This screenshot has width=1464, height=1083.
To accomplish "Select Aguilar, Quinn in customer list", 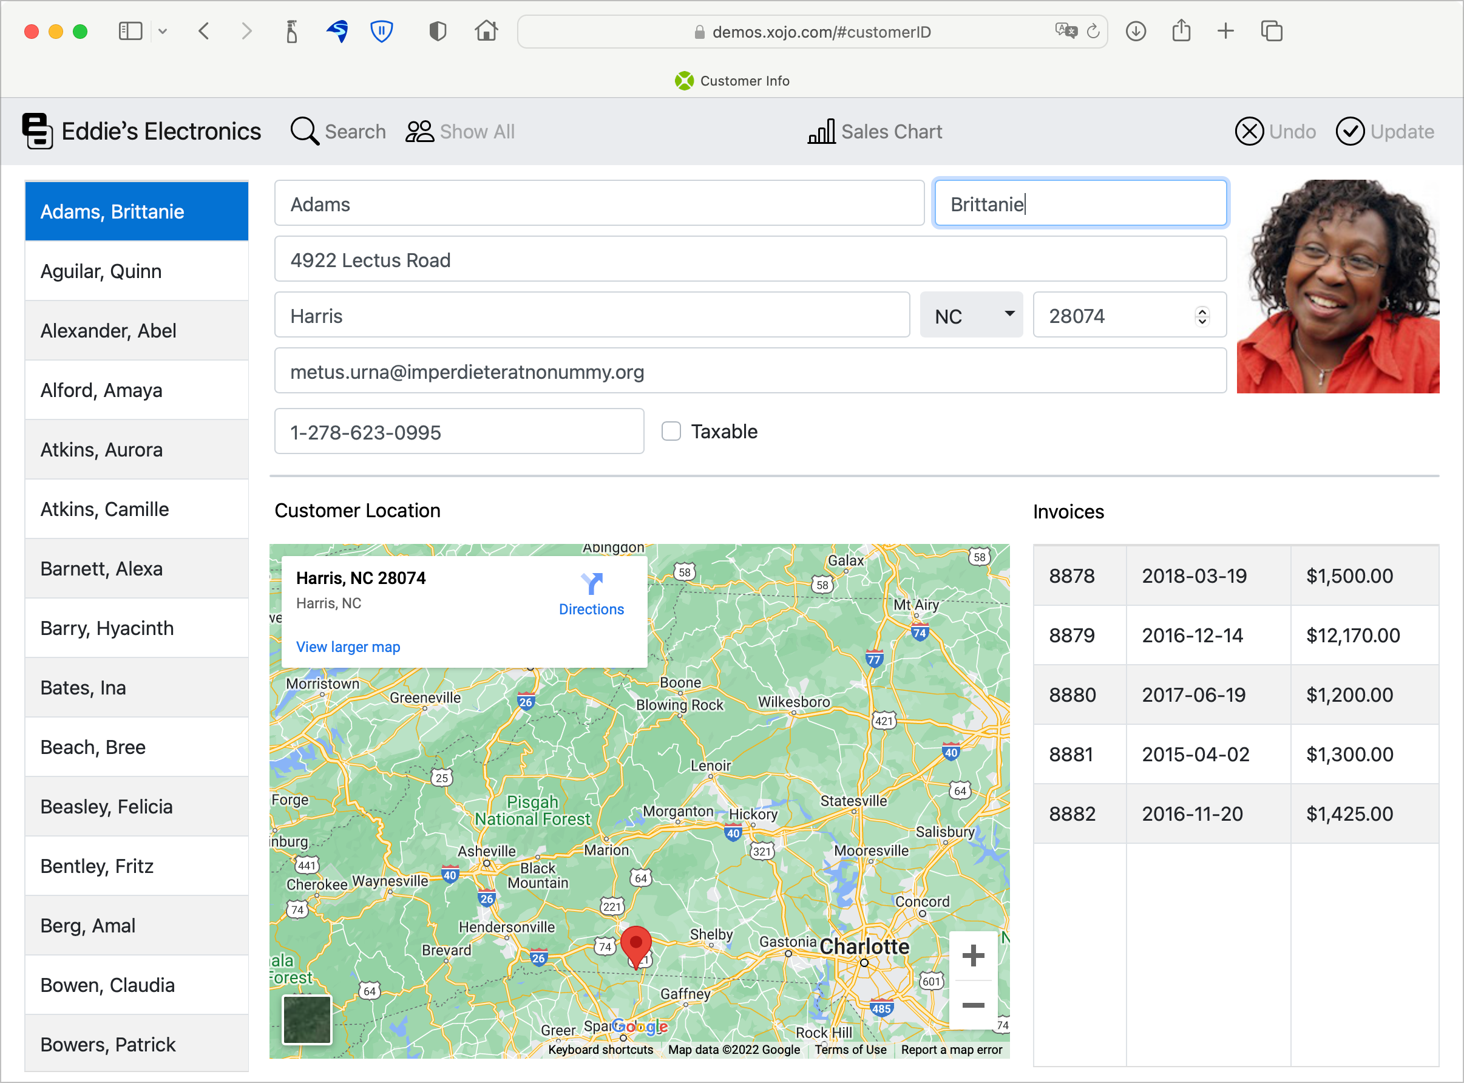I will [137, 271].
